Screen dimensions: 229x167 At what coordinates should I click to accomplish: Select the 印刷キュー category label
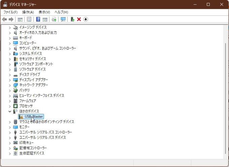tap(26, 143)
